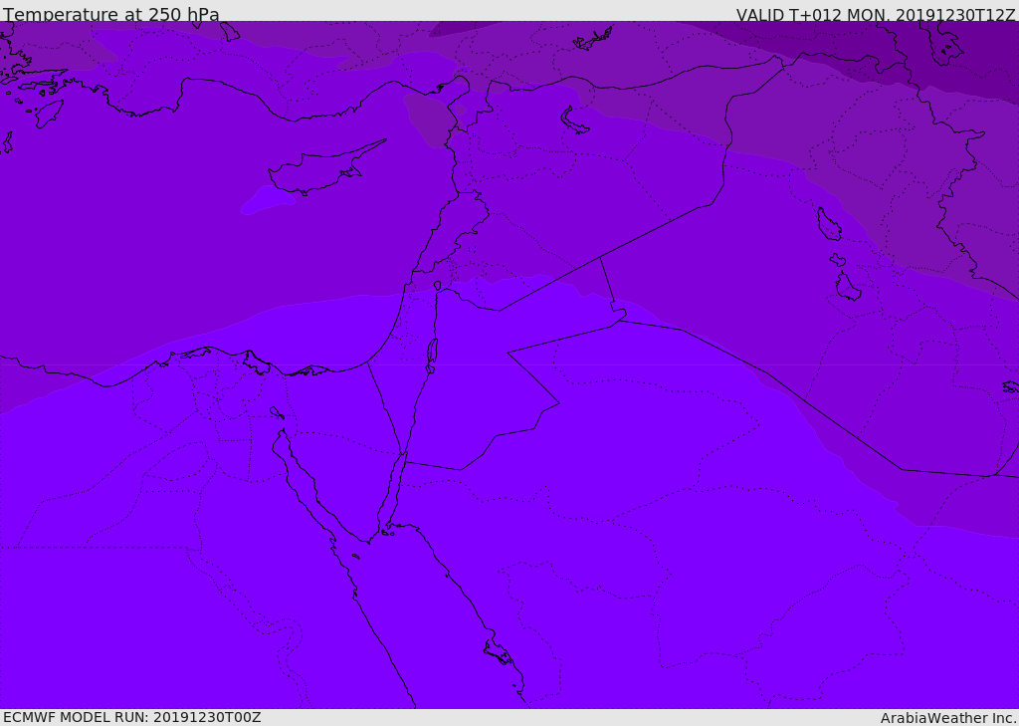
Task: Click the 'ECMWF MODEL RUN: 20191230T00Z' label
Action: [x=132, y=717]
